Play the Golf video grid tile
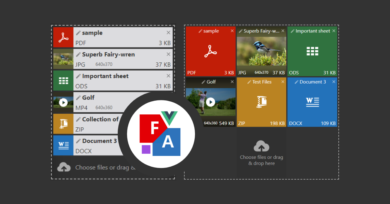Screen dimensions: 390x204 (x=210, y=102)
